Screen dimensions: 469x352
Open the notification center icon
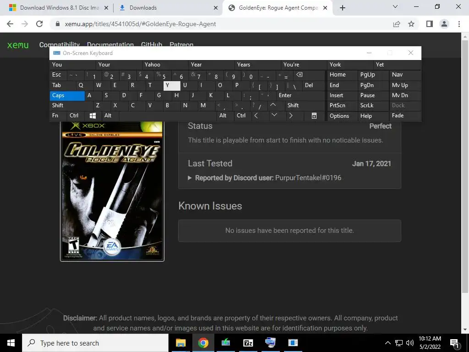(454, 343)
